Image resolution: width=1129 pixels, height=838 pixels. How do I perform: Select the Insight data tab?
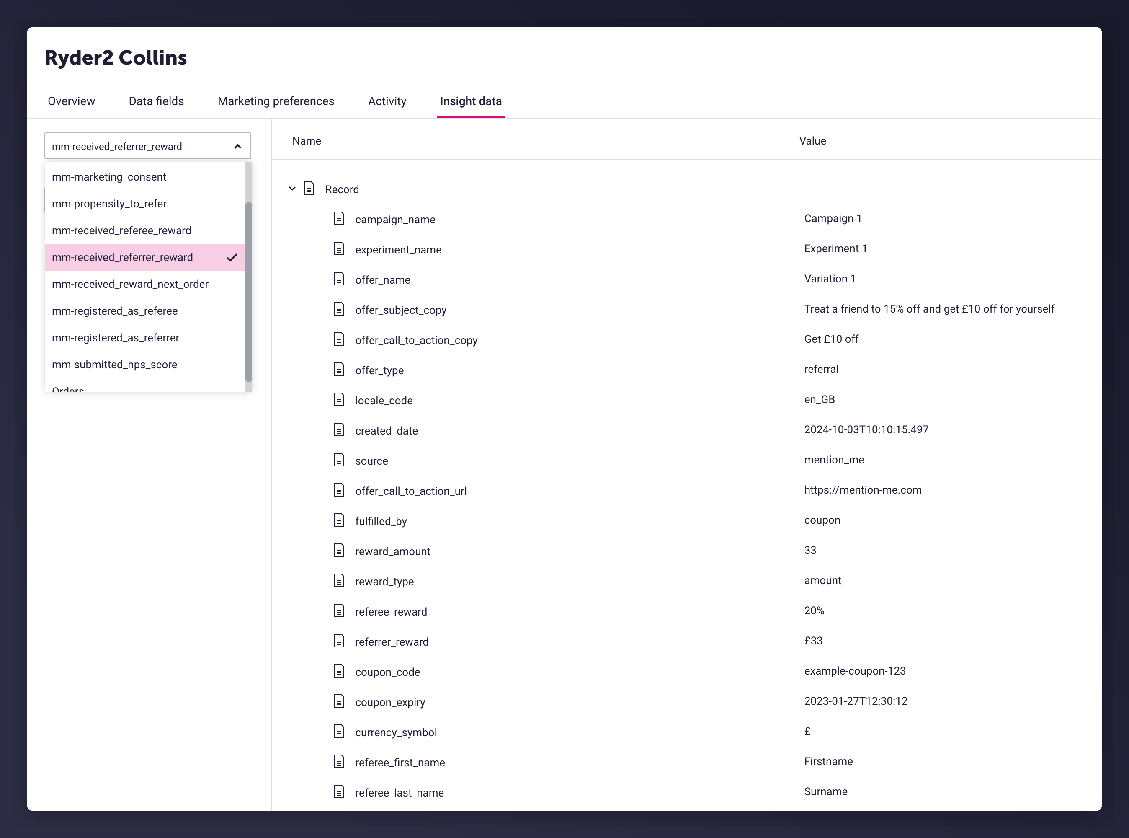coord(471,101)
